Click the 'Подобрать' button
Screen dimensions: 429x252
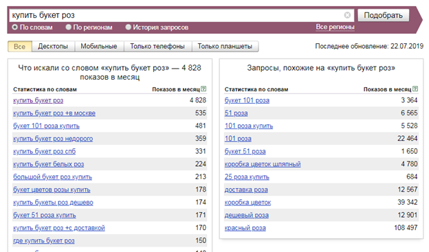tap(384, 15)
